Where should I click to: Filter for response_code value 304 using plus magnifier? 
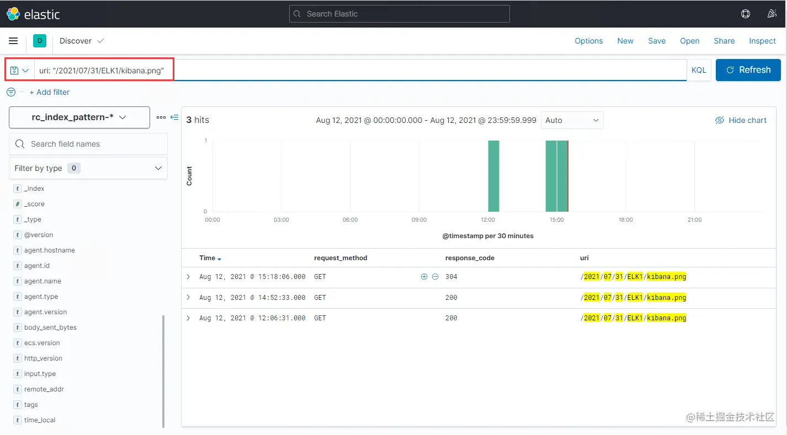(x=424, y=276)
